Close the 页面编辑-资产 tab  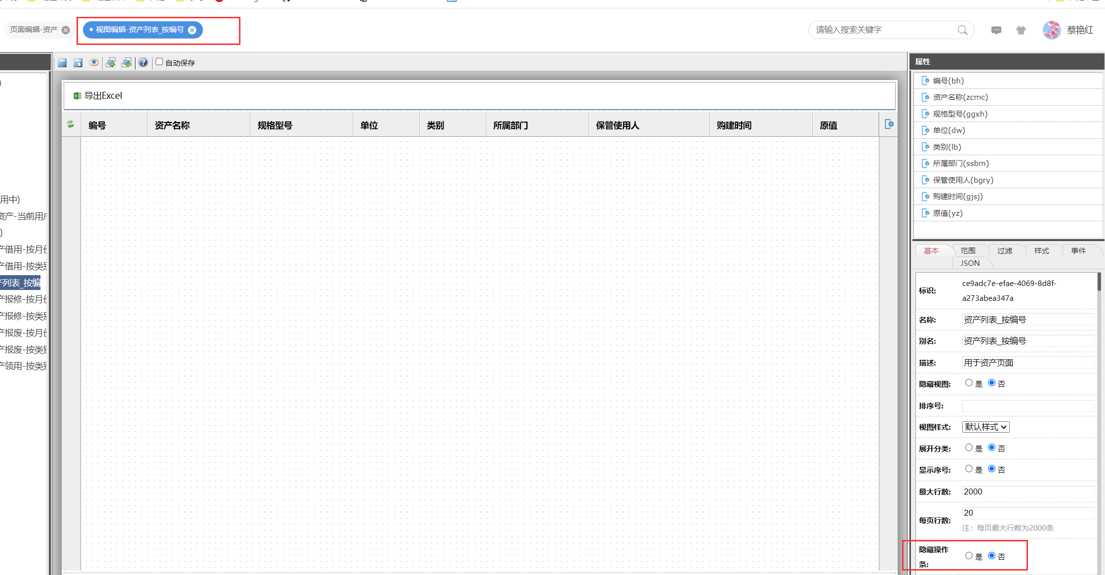point(66,30)
